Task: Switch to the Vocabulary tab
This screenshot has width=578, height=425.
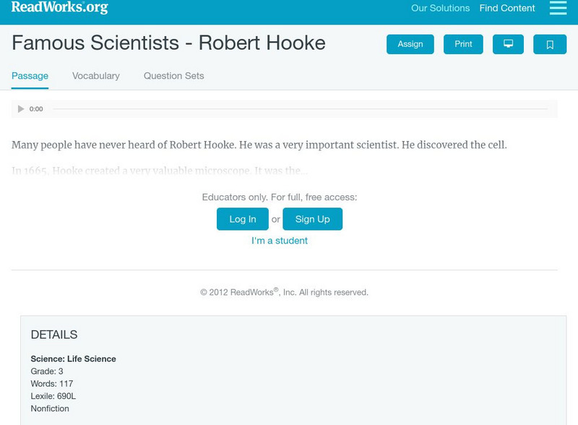Action: (96, 76)
